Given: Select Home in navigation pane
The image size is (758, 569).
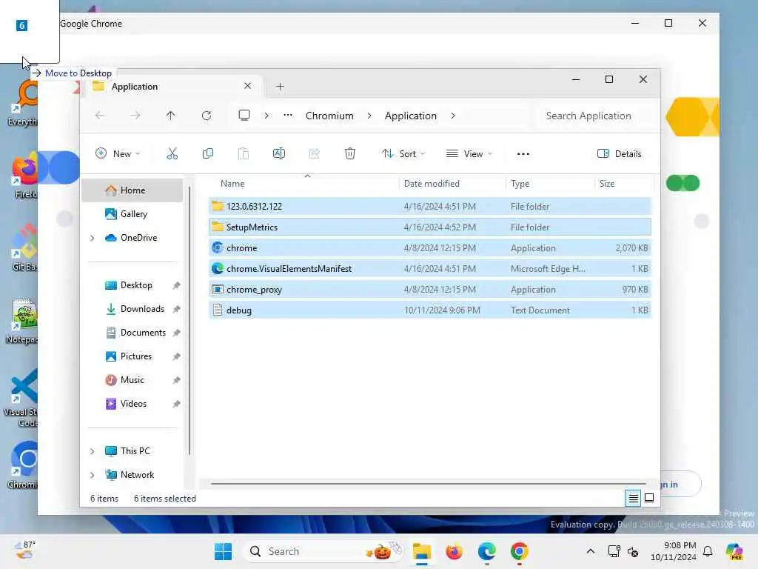Looking at the screenshot, I should pyautogui.click(x=133, y=190).
